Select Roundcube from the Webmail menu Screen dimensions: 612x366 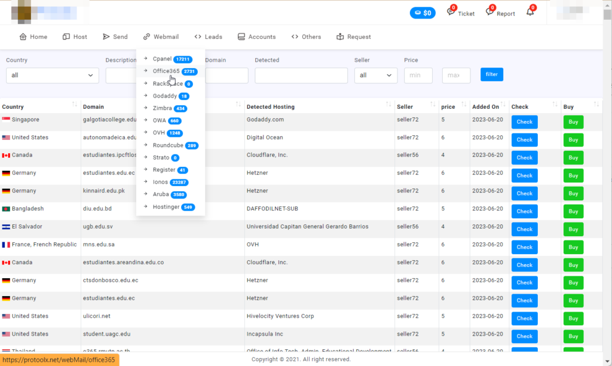pos(166,145)
